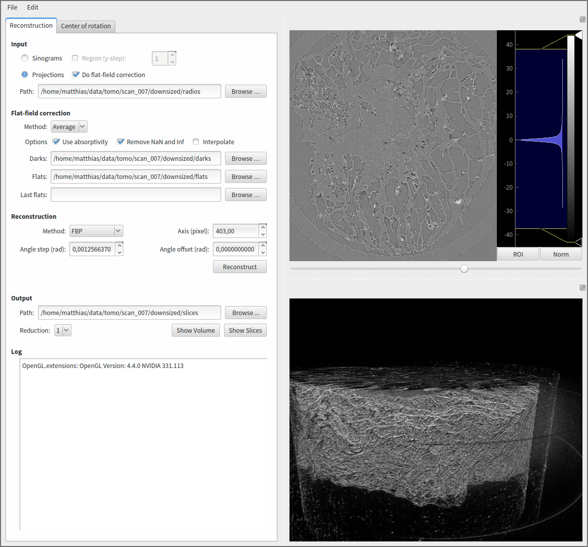Enable the Interpolate option

(196, 142)
